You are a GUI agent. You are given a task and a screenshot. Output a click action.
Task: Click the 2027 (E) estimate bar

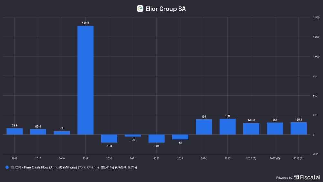[x=275, y=128]
